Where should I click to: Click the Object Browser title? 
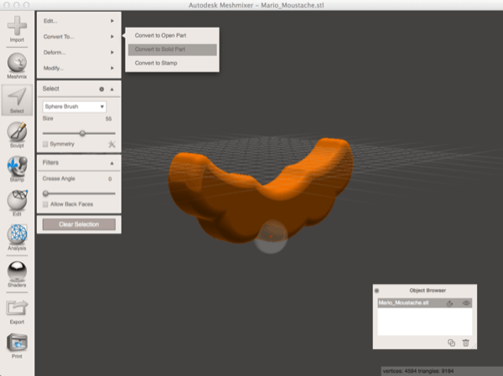[428, 291]
